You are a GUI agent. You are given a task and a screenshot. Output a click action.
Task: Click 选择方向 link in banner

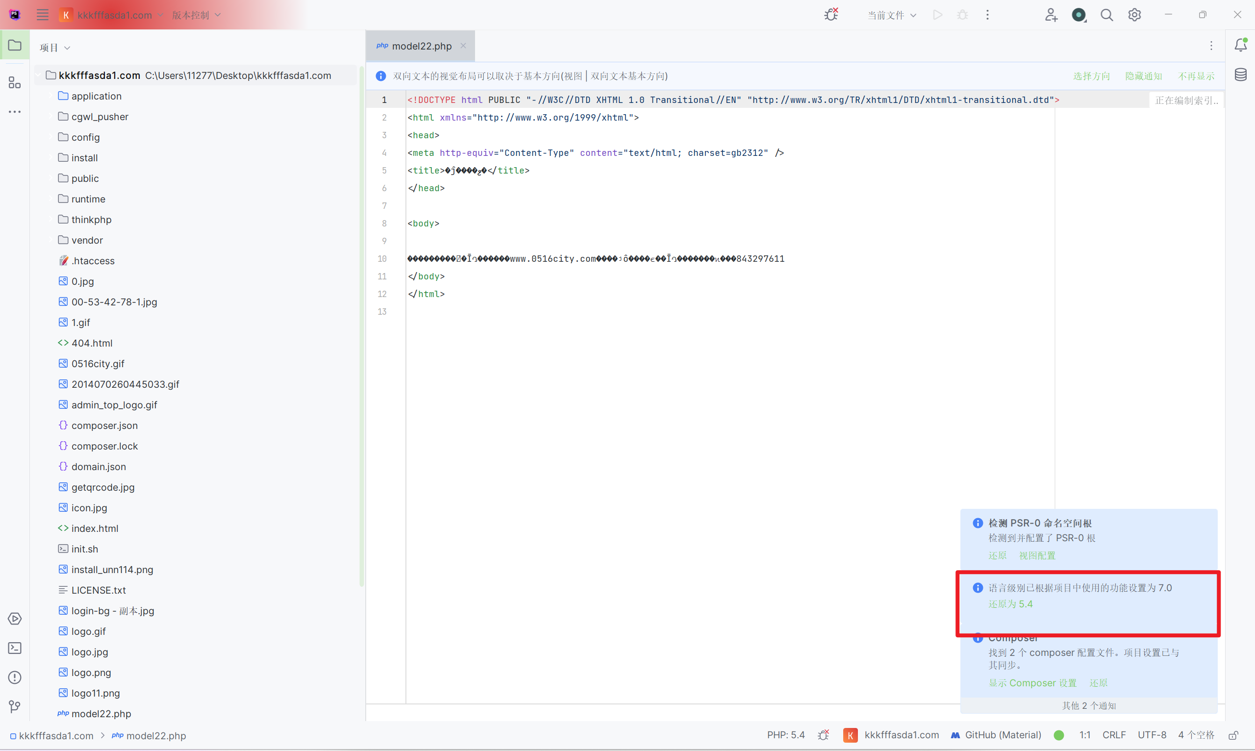(x=1091, y=76)
